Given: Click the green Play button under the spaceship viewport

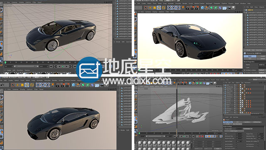Looking at the screenshot, I should click(184, 136).
